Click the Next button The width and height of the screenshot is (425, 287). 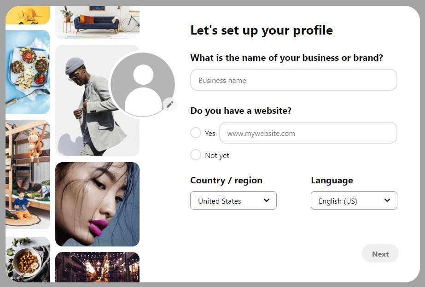coord(380,254)
